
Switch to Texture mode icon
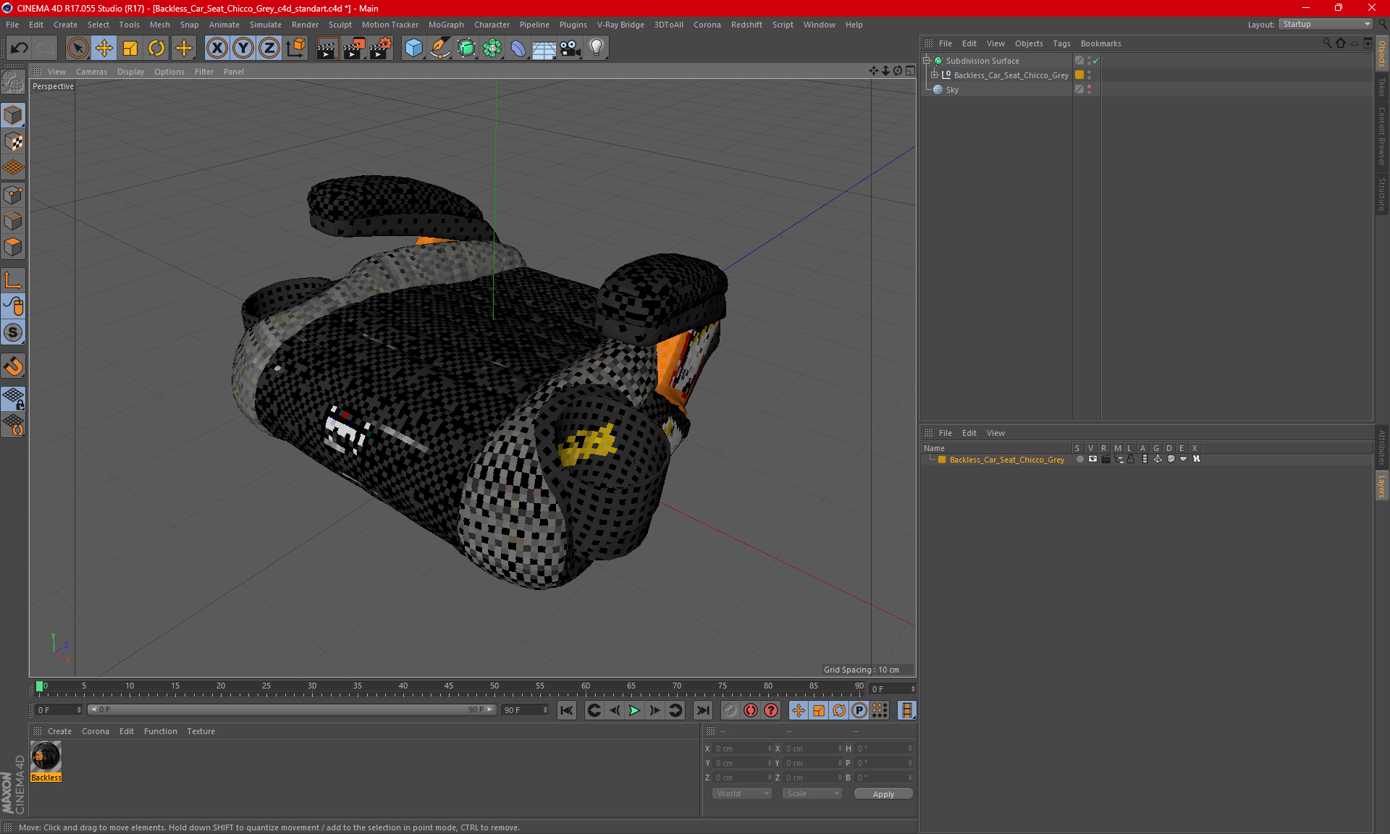click(13, 142)
